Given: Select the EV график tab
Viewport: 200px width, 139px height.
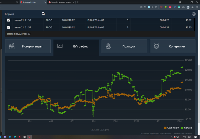Looking at the screenshot, I should pyautogui.click(x=76, y=46).
